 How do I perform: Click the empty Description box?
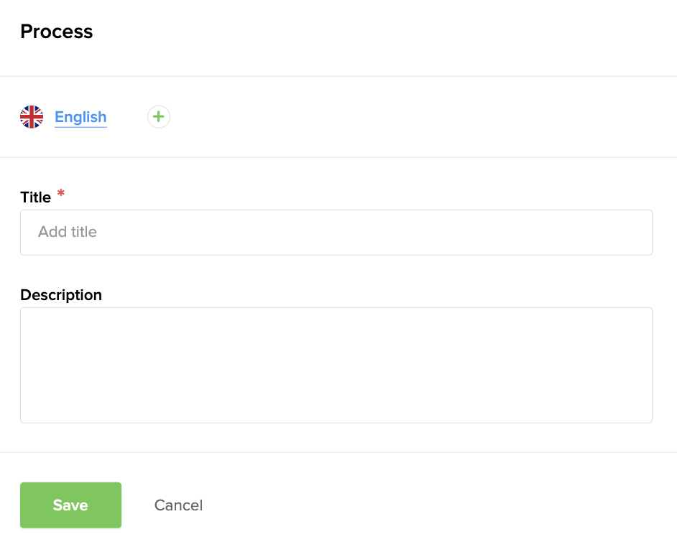pos(336,365)
